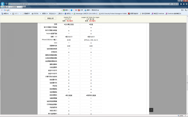Click the address bar URL field
Screen dimensions: 188x117
point(89,4)
